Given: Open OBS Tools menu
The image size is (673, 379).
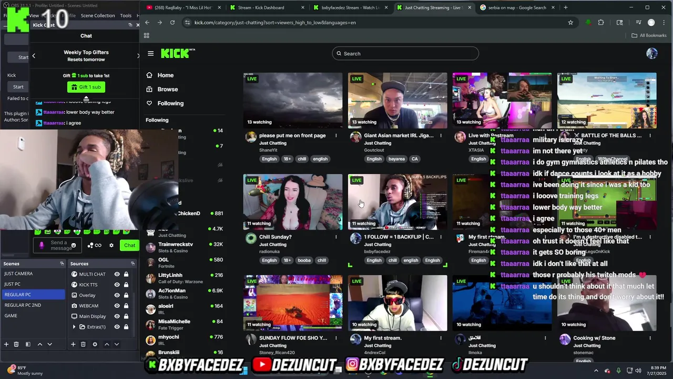Looking at the screenshot, I should 126,16.
